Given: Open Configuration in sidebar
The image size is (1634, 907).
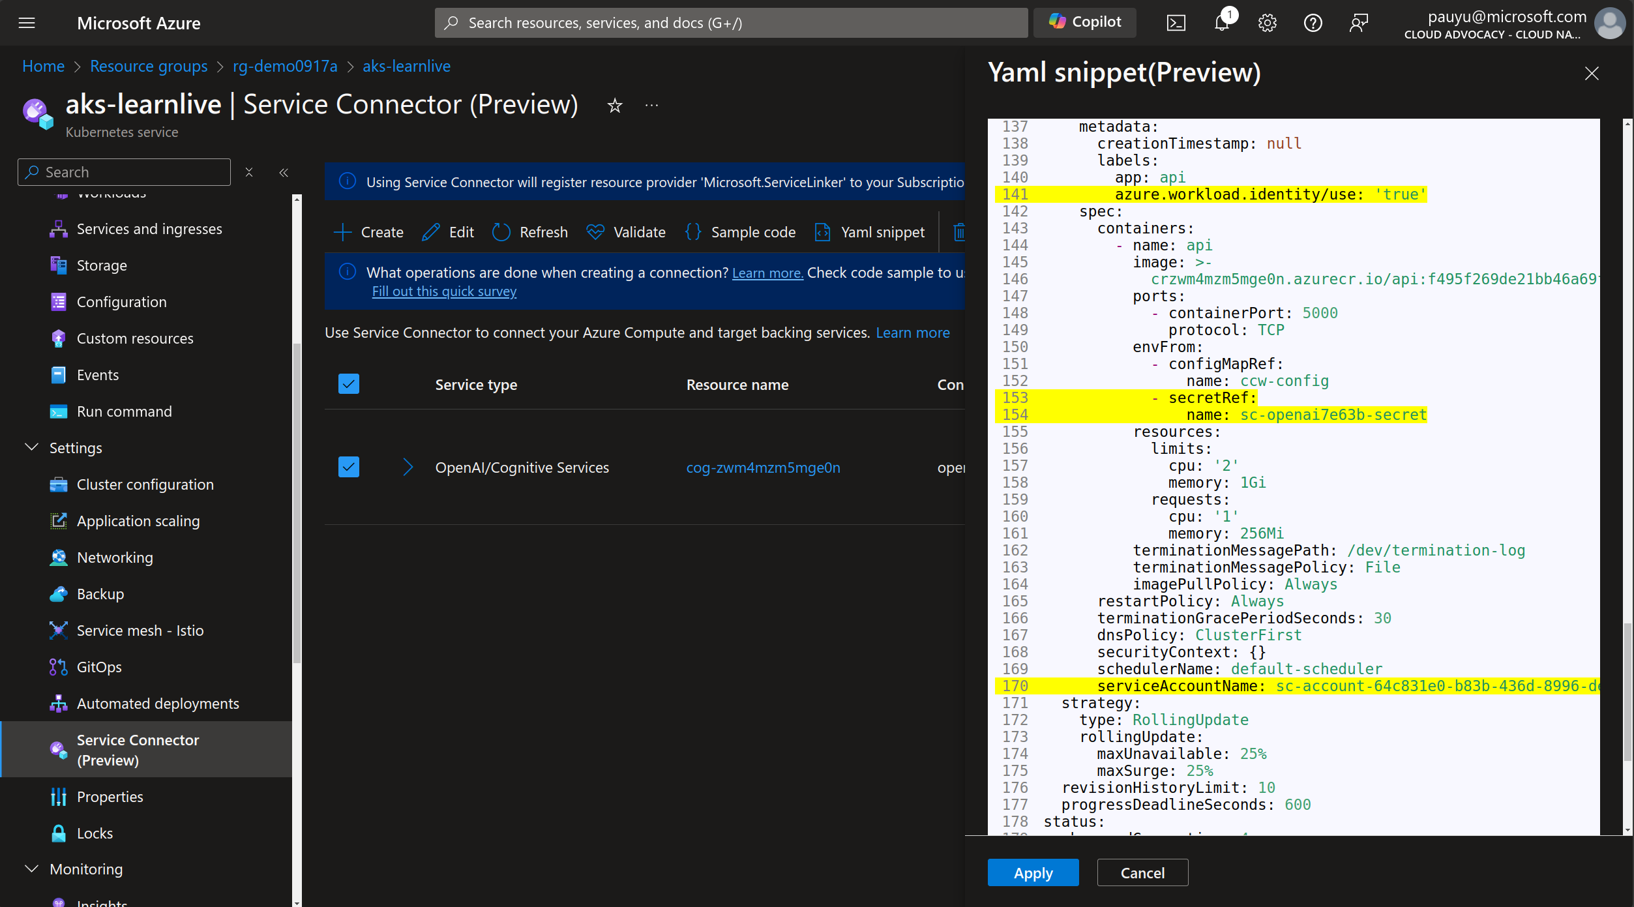Looking at the screenshot, I should (x=122, y=302).
